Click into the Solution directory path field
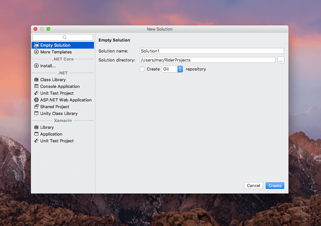The image size is (321, 226). (x=207, y=60)
